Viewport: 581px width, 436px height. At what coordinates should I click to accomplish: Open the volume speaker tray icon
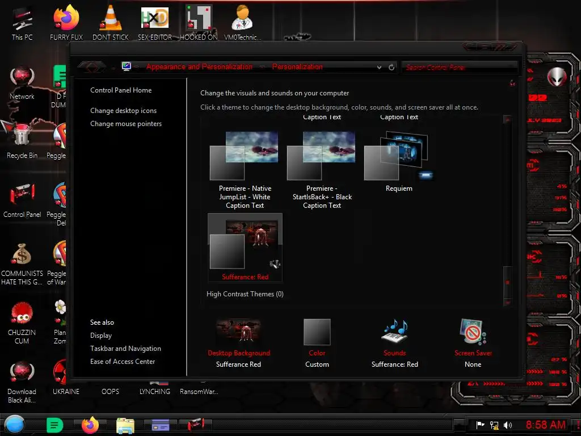[x=508, y=425]
